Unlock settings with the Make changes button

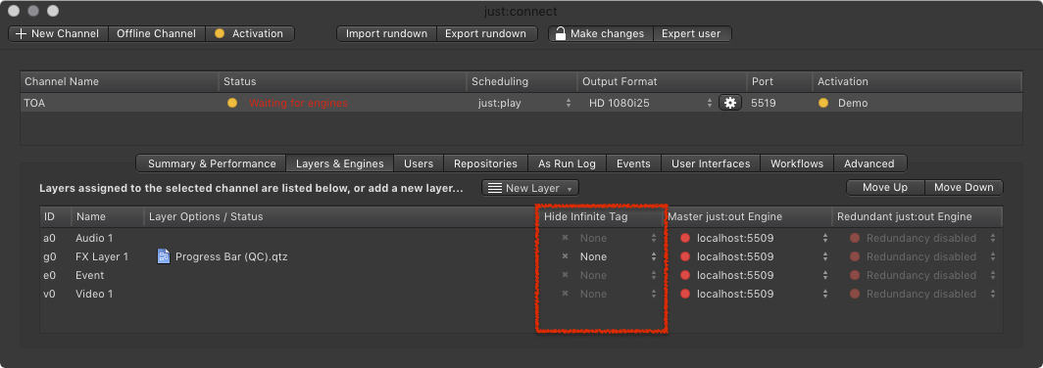[x=601, y=33]
